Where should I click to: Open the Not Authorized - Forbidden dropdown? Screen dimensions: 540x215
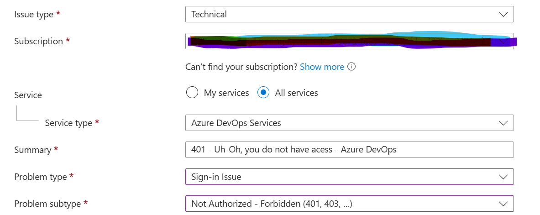350,204
